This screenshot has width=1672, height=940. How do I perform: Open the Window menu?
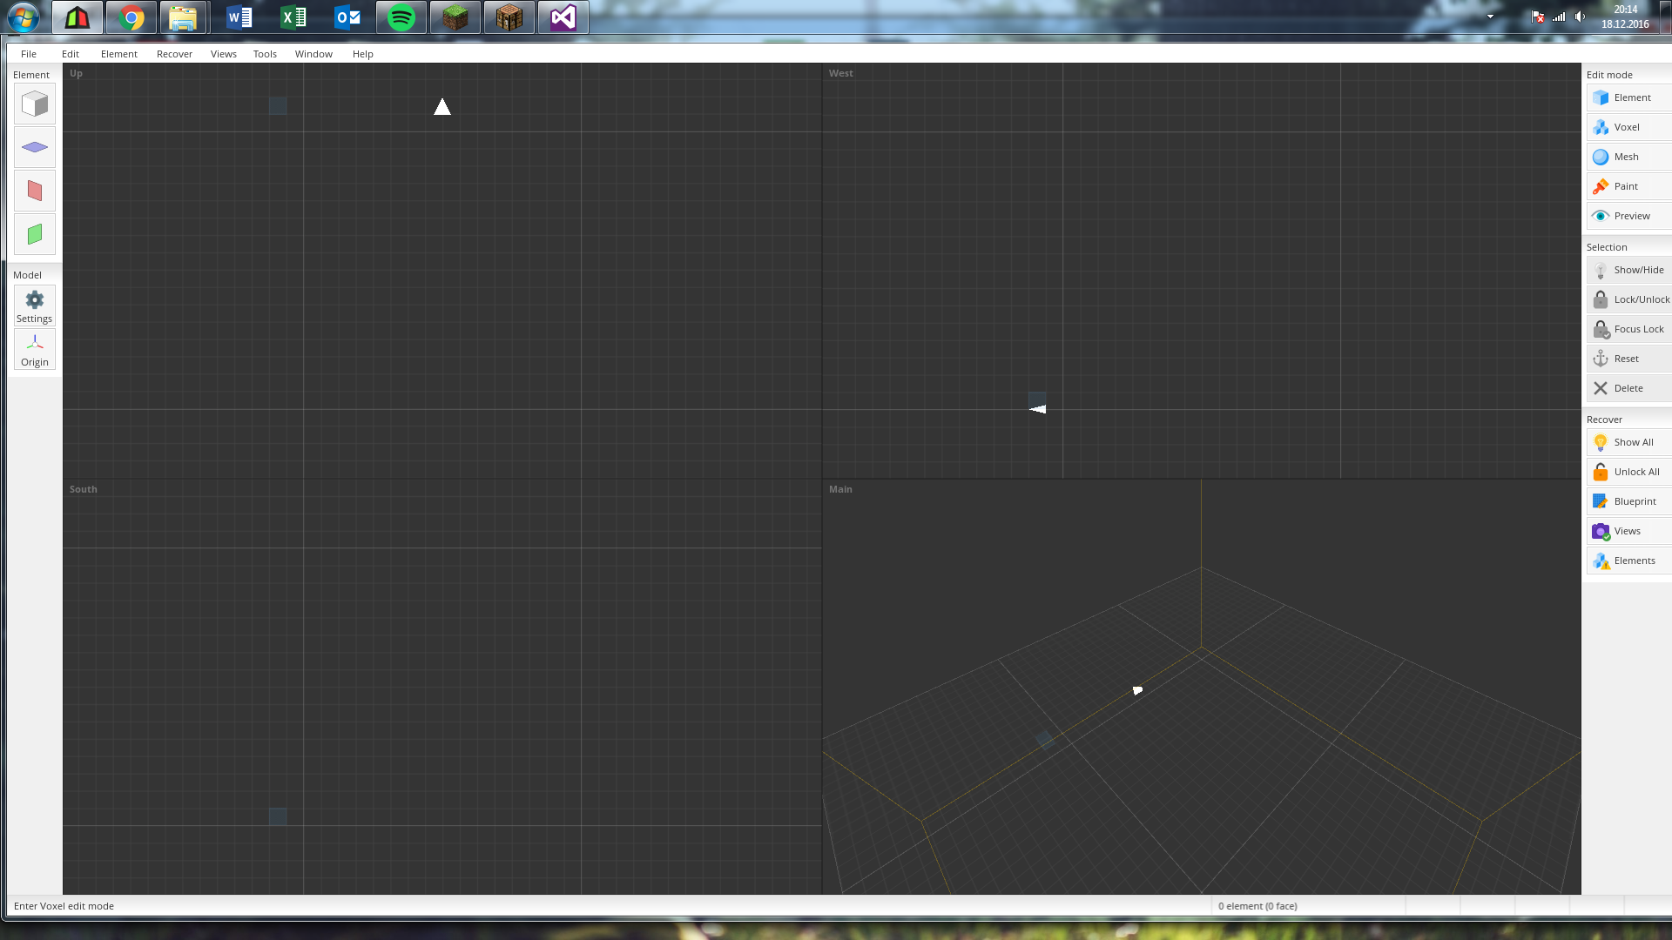tap(313, 54)
